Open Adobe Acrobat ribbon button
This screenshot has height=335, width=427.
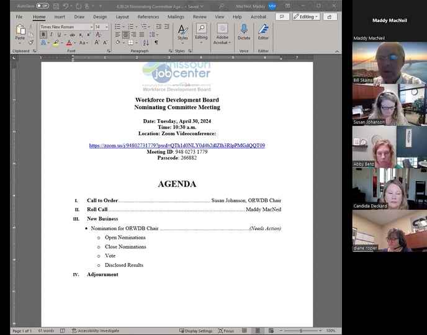point(222,34)
